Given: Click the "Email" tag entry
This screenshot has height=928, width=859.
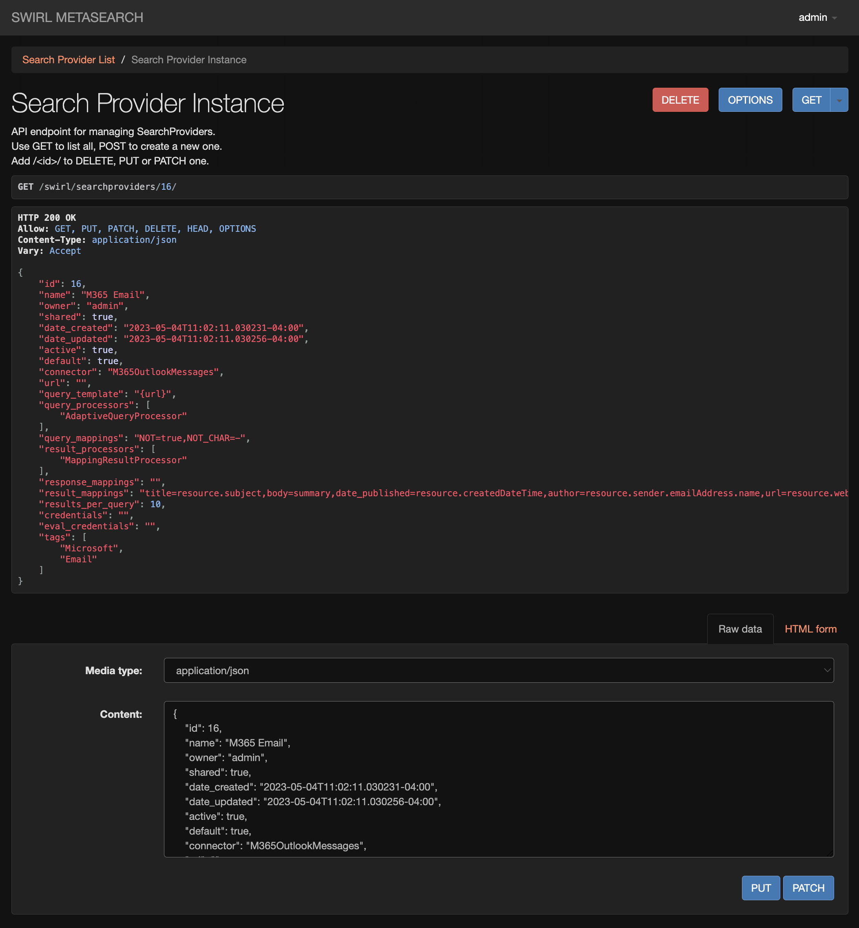Looking at the screenshot, I should (x=78, y=559).
